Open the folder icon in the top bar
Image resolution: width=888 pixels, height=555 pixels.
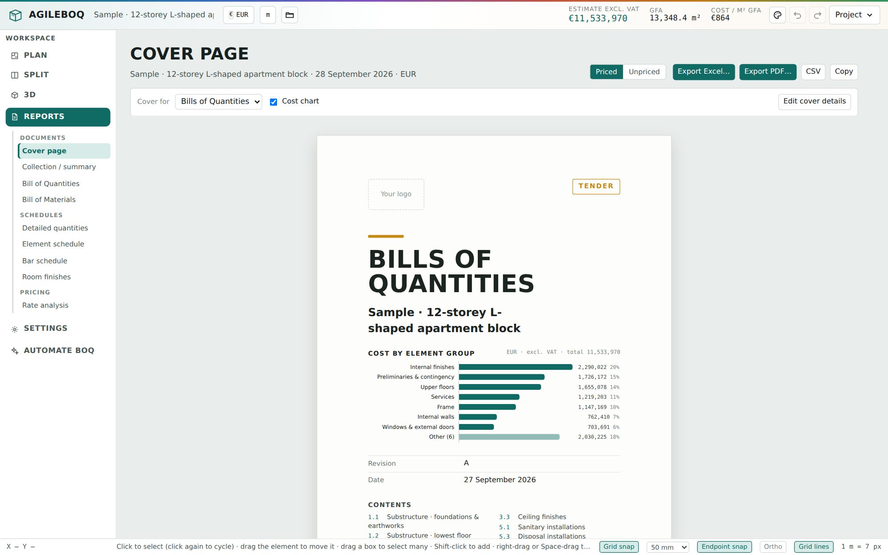click(289, 15)
